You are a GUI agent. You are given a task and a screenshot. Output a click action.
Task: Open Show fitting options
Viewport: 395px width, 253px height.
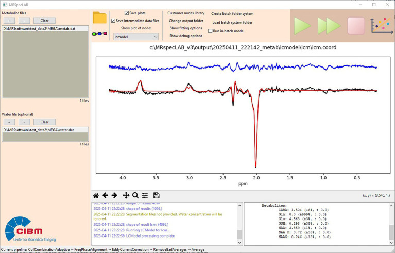pyautogui.click(x=186, y=28)
